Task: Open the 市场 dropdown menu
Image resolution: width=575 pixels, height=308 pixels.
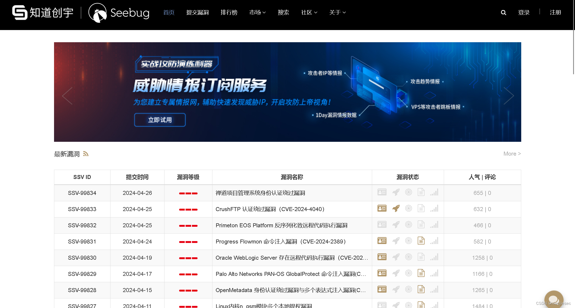Action: click(257, 12)
